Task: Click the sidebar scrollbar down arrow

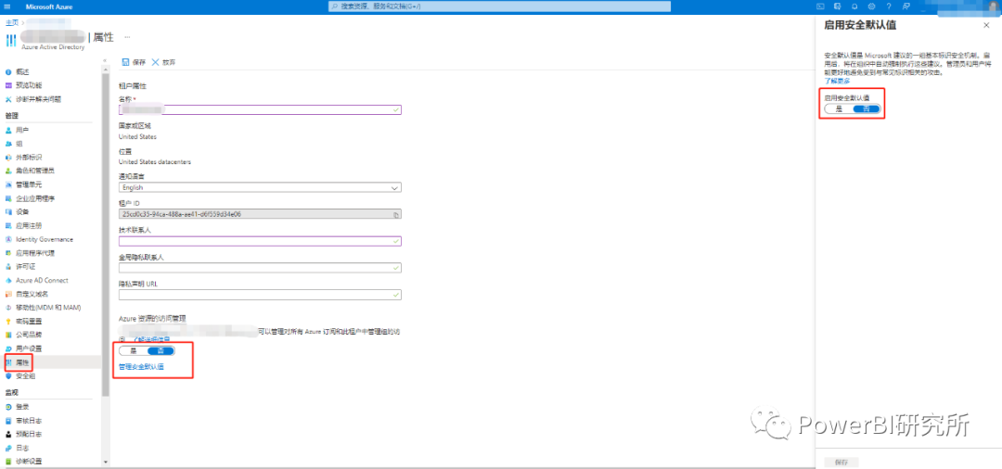Action: pyautogui.click(x=105, y=462)
